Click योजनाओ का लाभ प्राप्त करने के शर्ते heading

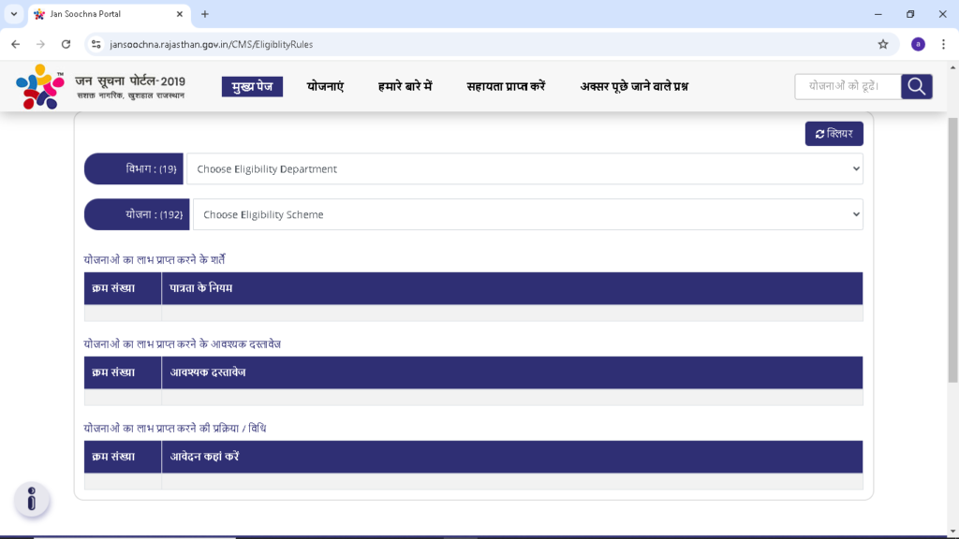pyautogui.click(x=155, y=260)
